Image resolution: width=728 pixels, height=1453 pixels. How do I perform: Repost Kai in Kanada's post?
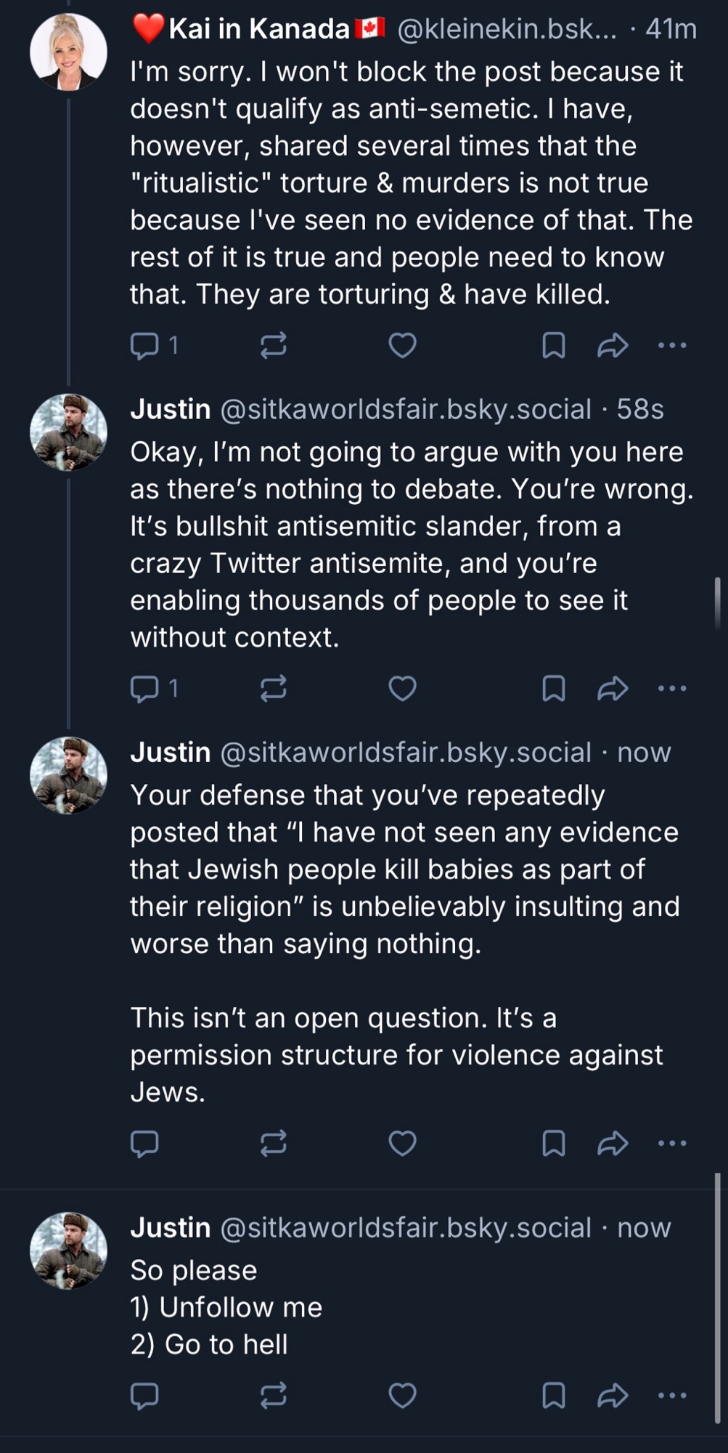[x=274, y=345]
